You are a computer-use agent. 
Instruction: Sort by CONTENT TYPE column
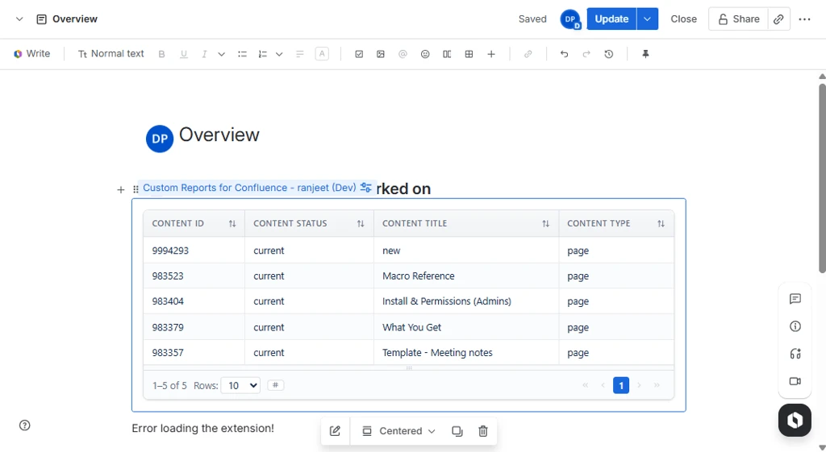click(x=661, y=224)
